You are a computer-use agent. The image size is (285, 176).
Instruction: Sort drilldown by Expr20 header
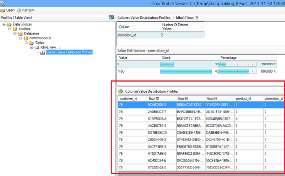pyautogui.click(x=190, y=98)
